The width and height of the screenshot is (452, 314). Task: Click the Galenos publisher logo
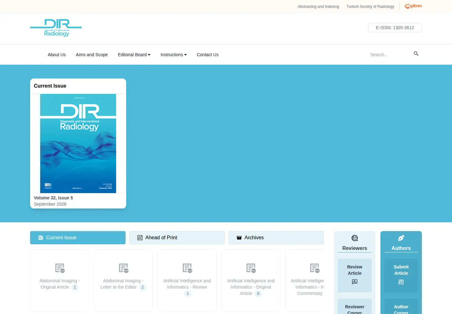(413, 6)
